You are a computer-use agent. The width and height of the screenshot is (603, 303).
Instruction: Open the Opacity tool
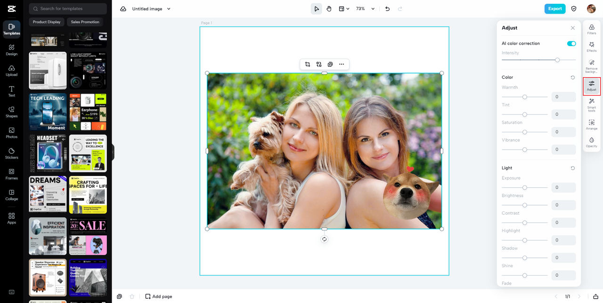[592, 143]
